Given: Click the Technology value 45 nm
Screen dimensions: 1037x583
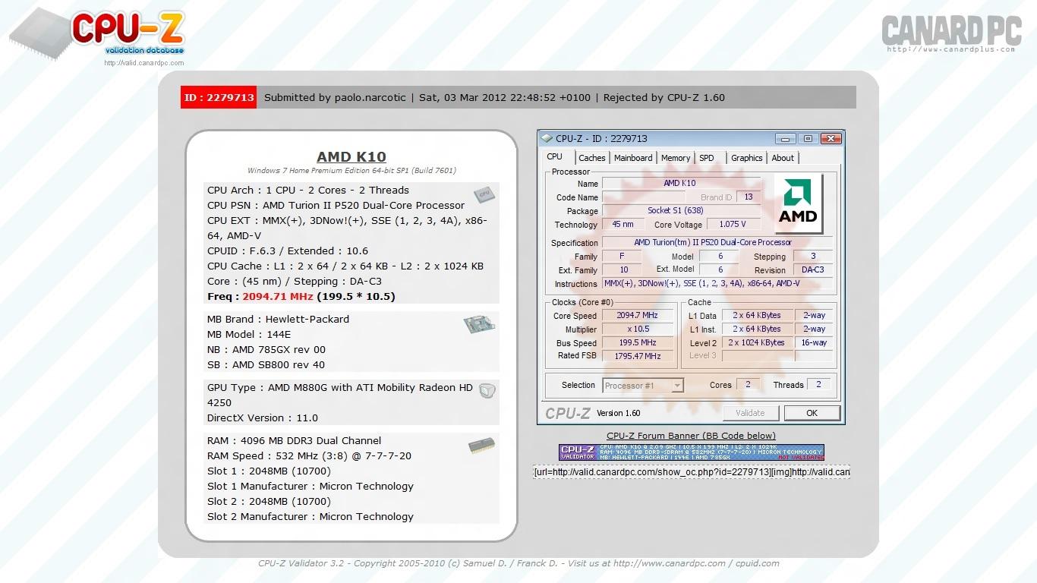Looking at the screenshot, I should point(623,224).
